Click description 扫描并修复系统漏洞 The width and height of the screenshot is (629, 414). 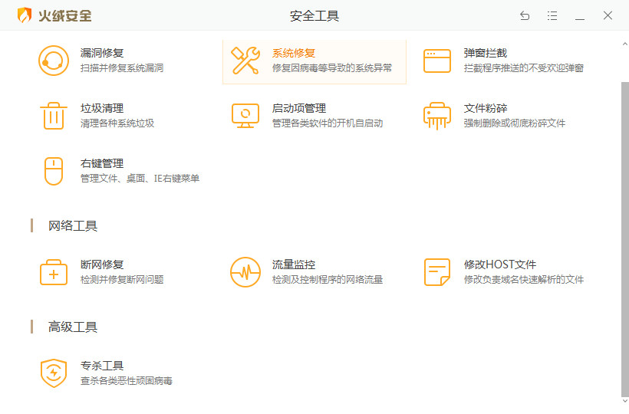[122, 68]
